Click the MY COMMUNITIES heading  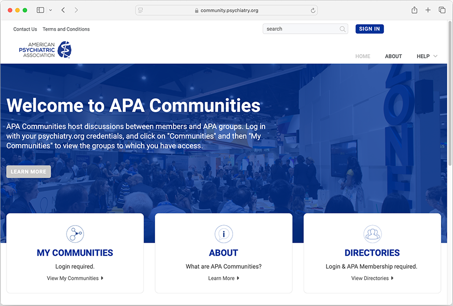(75, 253)
